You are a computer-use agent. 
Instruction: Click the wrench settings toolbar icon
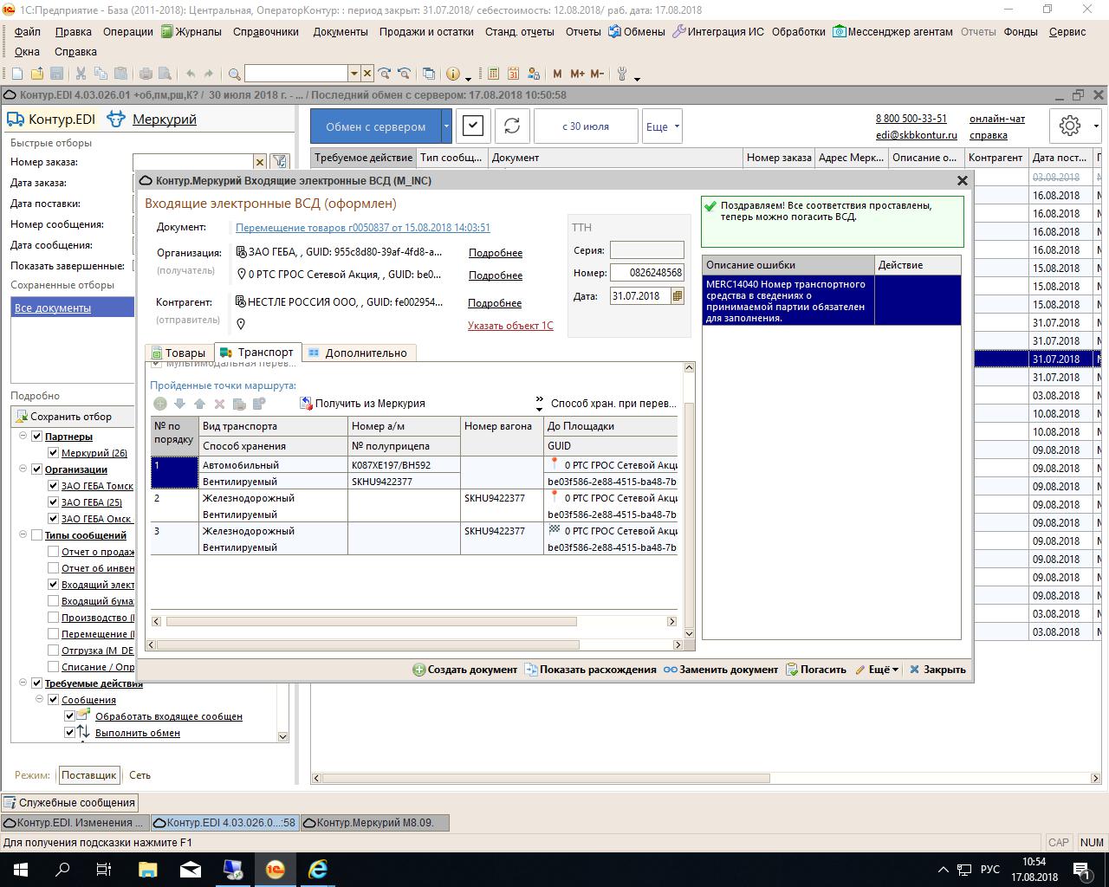pos(621,74)
